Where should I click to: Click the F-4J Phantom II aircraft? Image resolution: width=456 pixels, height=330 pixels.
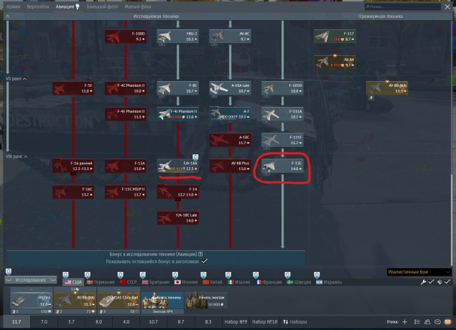point(177,114)
